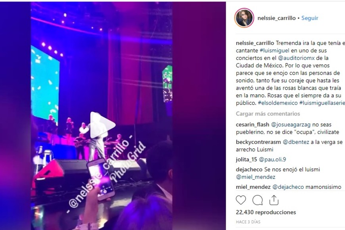The image size is (345, 230).
Task: Visit the @dbentez mention
Action: (x=296, y=142)
